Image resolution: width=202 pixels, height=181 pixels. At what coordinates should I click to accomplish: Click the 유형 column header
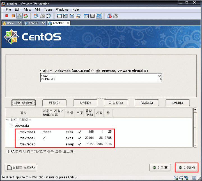[x=70, y=113]
